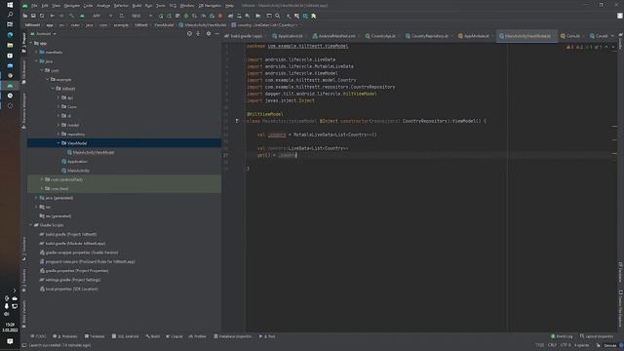Expand the manifests folder

(x=36, y=52)
